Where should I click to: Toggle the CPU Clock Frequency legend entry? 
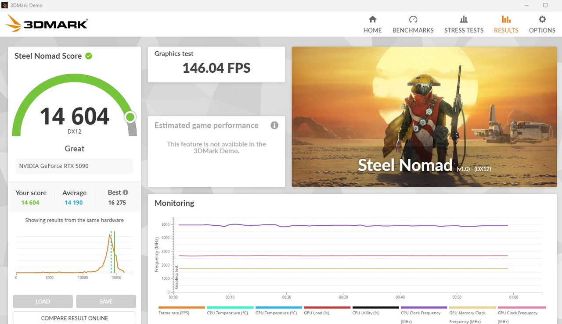424,315
